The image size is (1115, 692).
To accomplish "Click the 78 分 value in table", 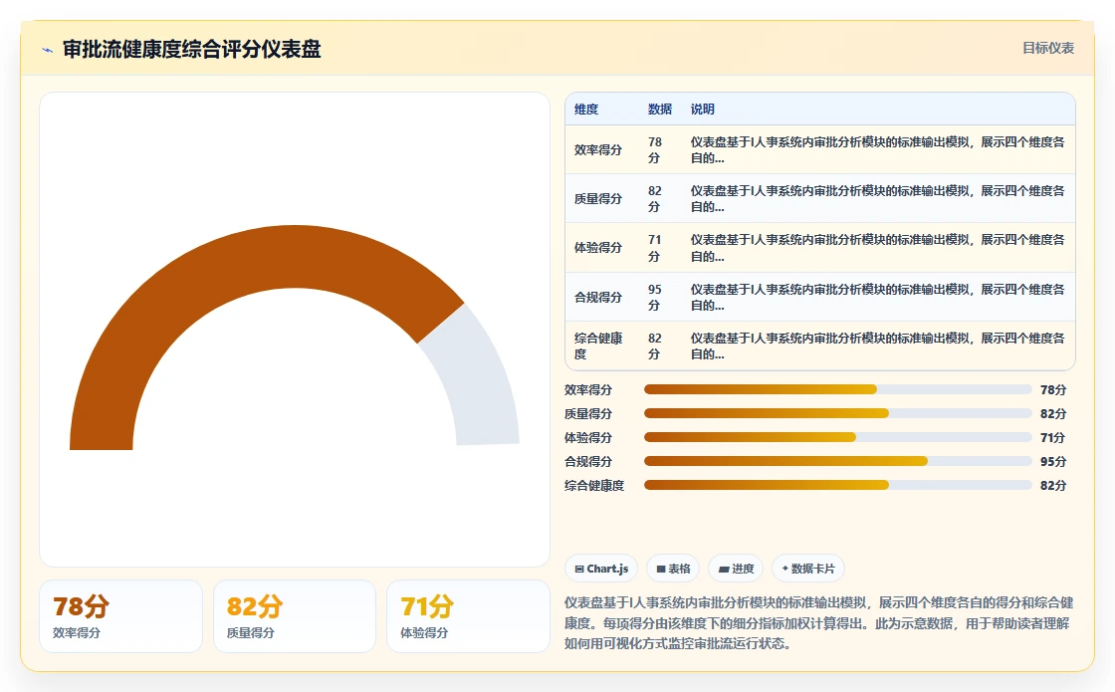I will [x=654, y=150].
